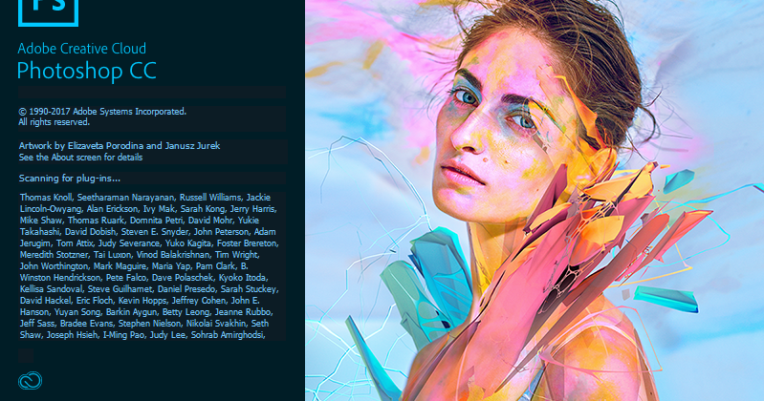Click the empty dark bar below Photoshop CC
This screenshot has width=764, height=401.
152,93
